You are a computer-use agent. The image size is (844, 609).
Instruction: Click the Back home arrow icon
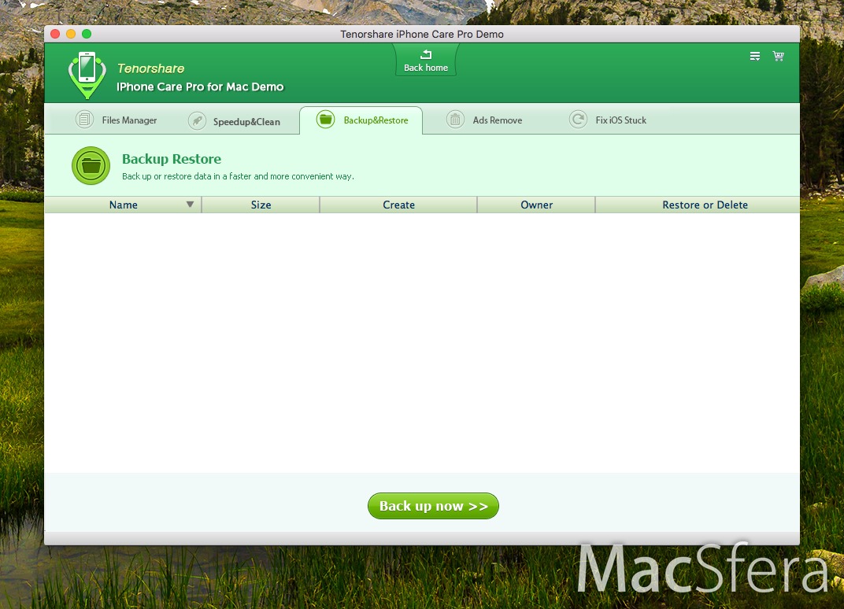[x=426, y=54]
